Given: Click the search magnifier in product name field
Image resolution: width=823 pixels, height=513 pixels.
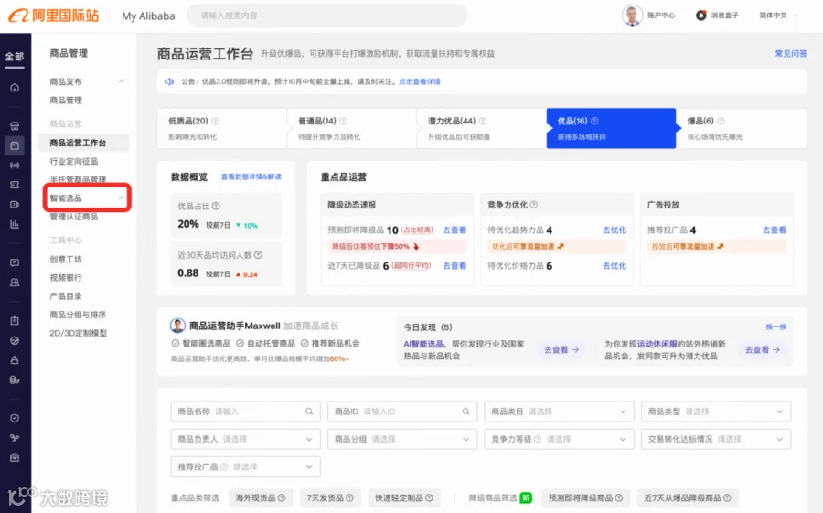Looking at the screenshot, I should pos(309,411).
